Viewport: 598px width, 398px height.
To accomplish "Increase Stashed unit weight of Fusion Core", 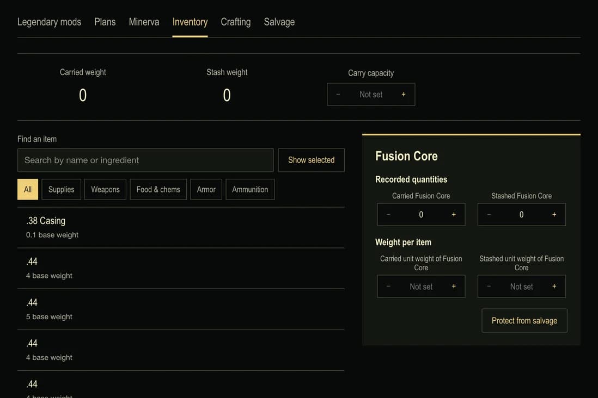I will (x=554, y=287).
